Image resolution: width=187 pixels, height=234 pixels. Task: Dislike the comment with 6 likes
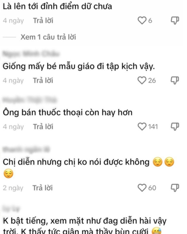pyautogui.click(x=175, y=20)
